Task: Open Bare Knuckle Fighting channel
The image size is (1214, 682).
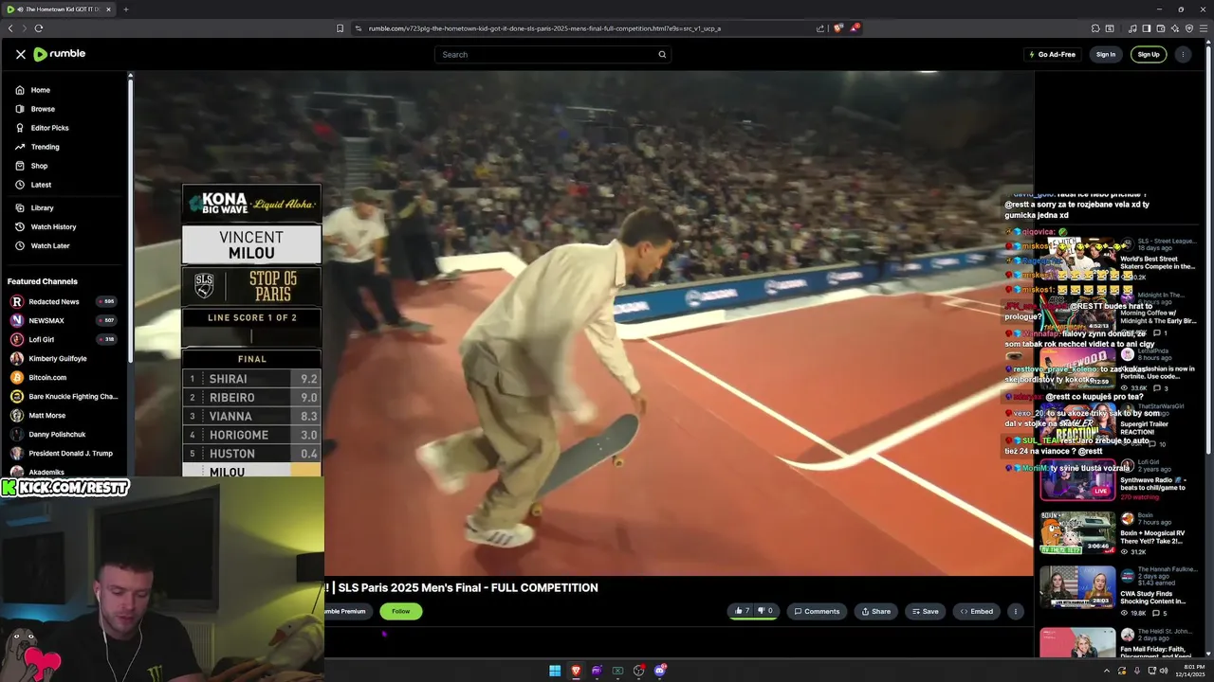Action: pyautogui.click(x=64, y=396)
